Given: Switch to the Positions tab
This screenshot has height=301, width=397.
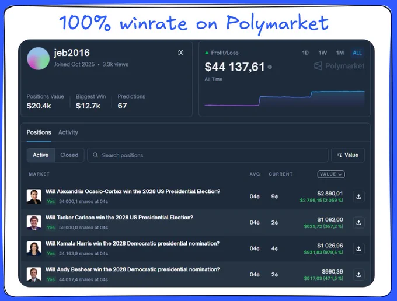Looking at the screenshot, I should click(x=39, y=132).
